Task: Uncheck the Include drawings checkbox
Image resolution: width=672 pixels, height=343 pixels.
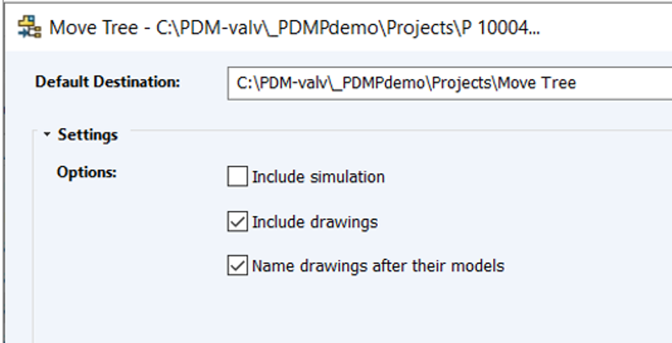Action: pos(238,221)
